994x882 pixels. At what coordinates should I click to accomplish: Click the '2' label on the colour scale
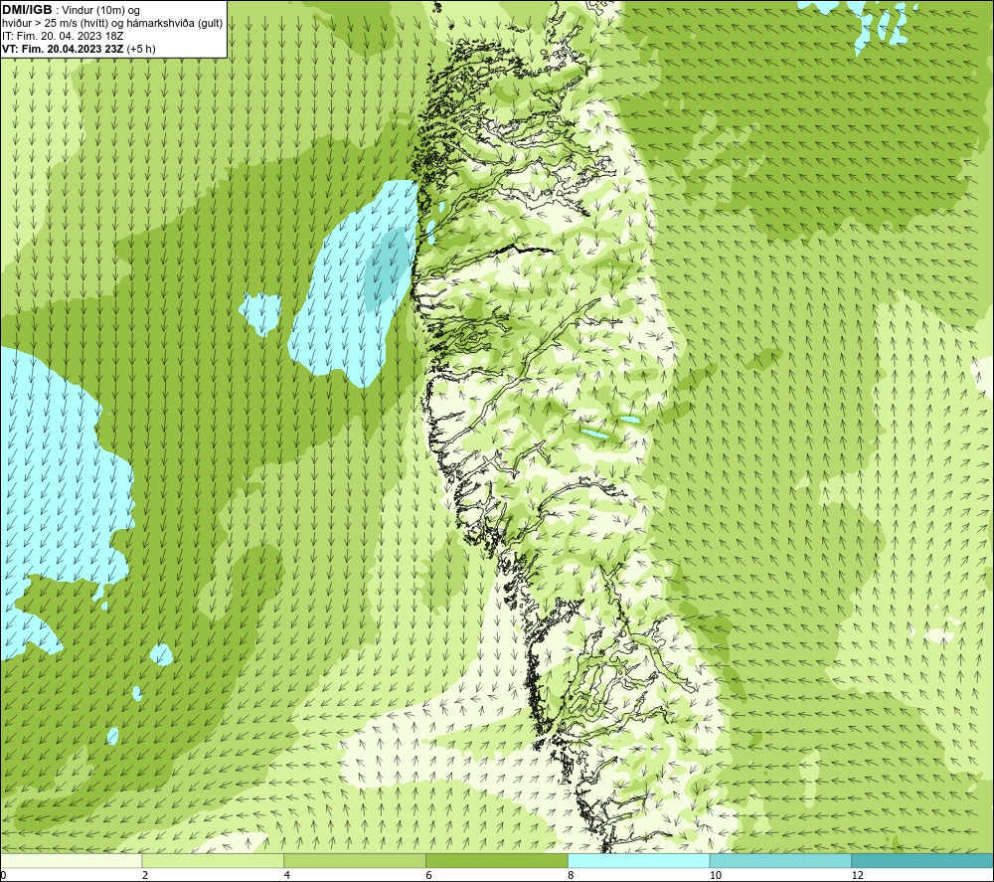145,876
